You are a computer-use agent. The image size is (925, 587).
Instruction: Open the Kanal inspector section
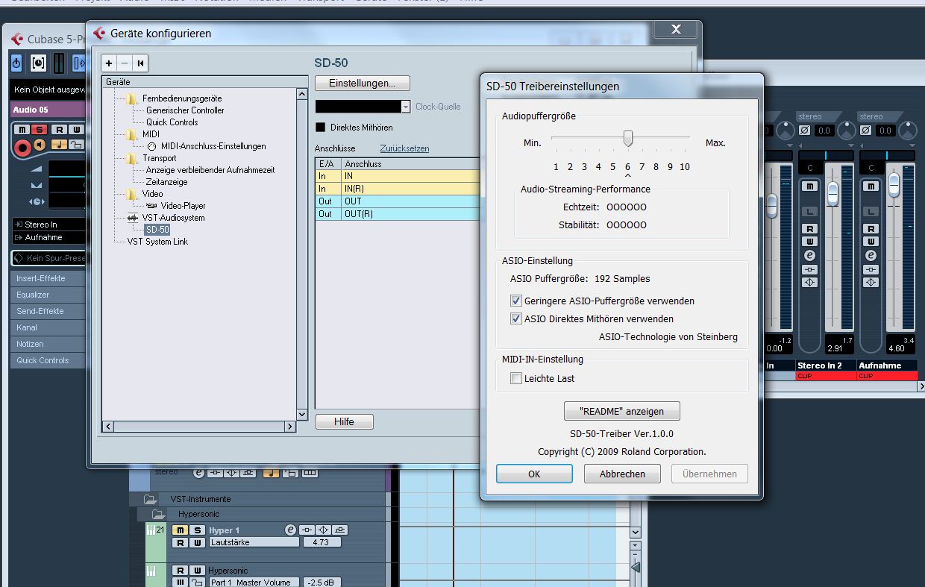pyautogui.click(x=49, y=327)
